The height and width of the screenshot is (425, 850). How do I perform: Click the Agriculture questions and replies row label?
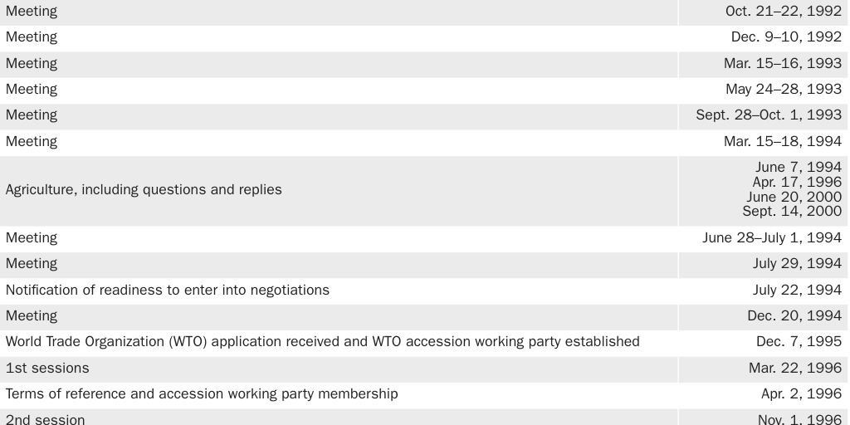(144, 189)
